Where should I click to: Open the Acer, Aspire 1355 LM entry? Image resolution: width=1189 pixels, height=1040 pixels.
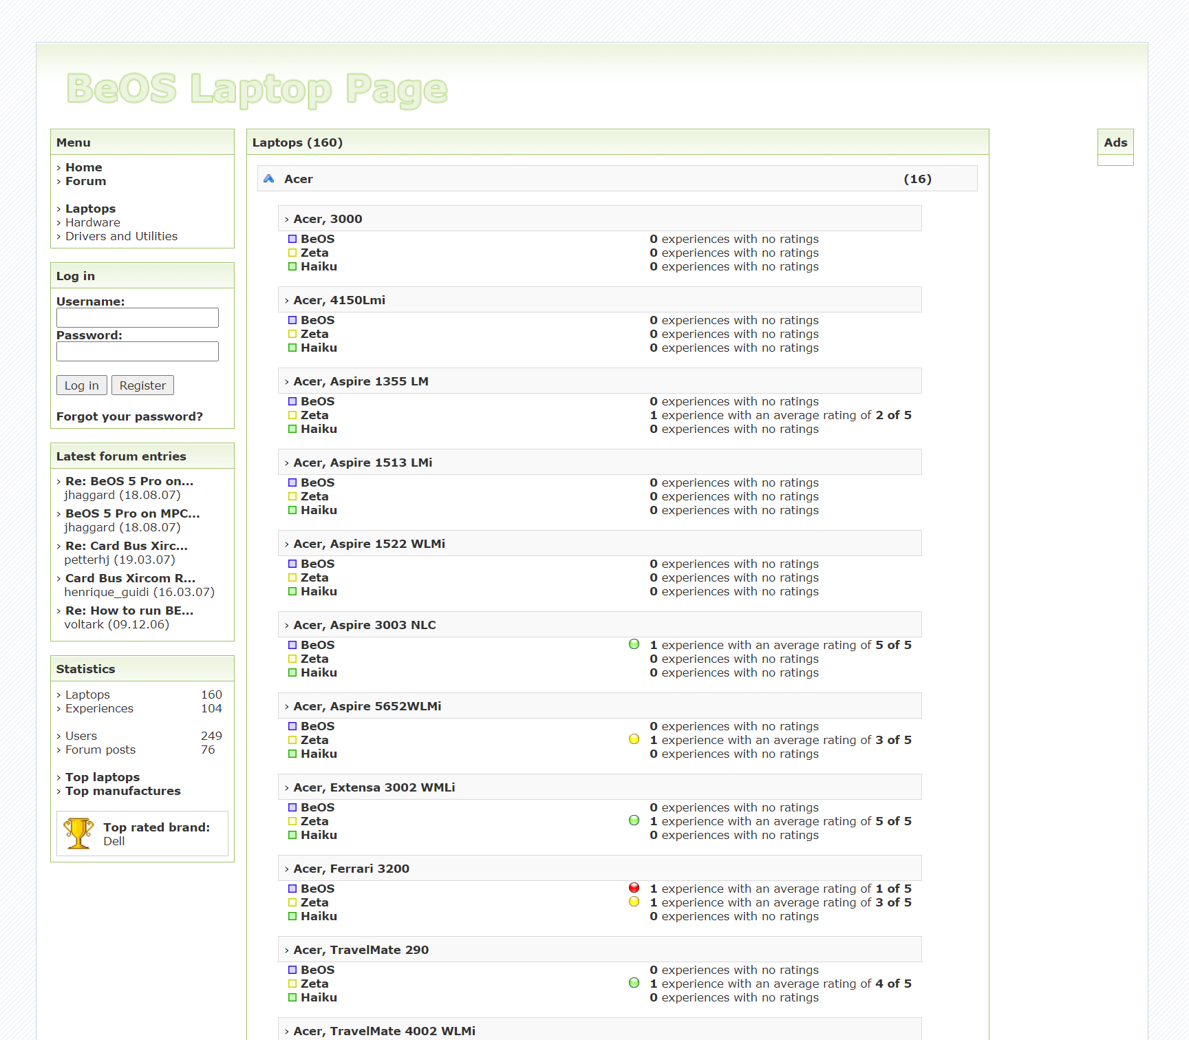(x=361, y=381)
